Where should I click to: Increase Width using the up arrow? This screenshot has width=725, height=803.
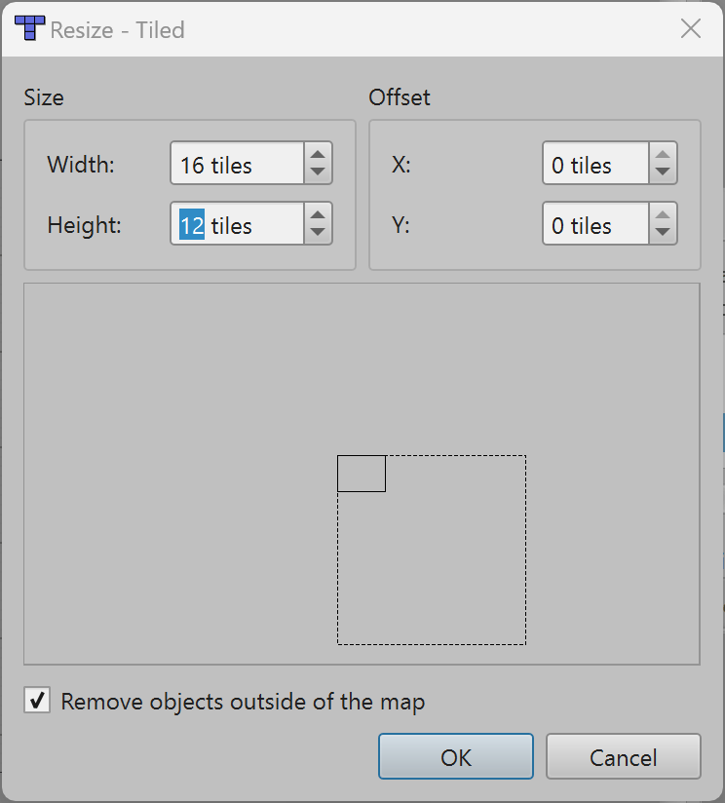pyautogui.click(x=318, y=154)
